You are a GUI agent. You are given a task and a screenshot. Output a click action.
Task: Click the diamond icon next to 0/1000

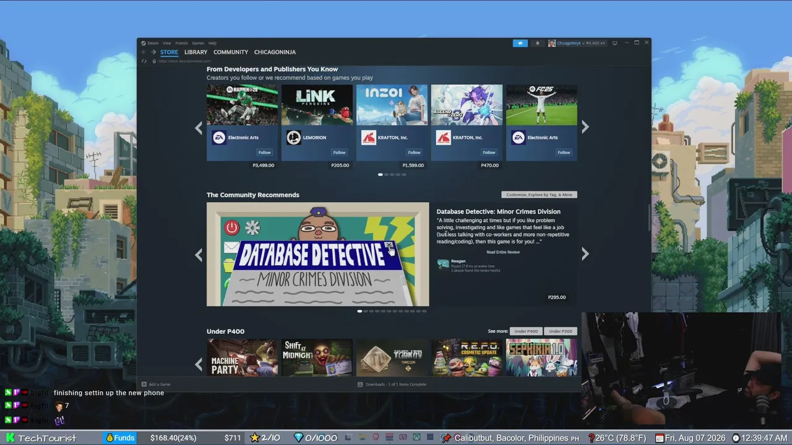click(x=299, y=438)
